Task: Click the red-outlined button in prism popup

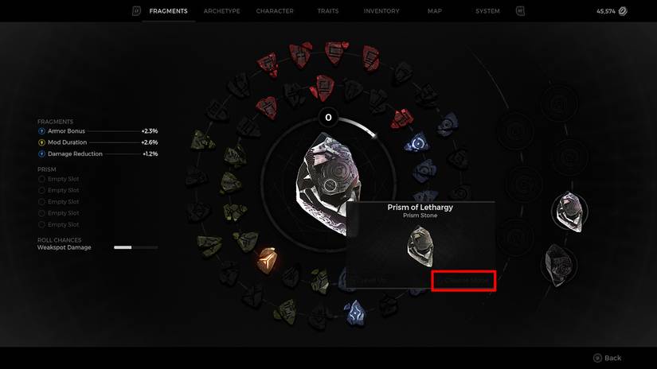Action: [463, 280]
